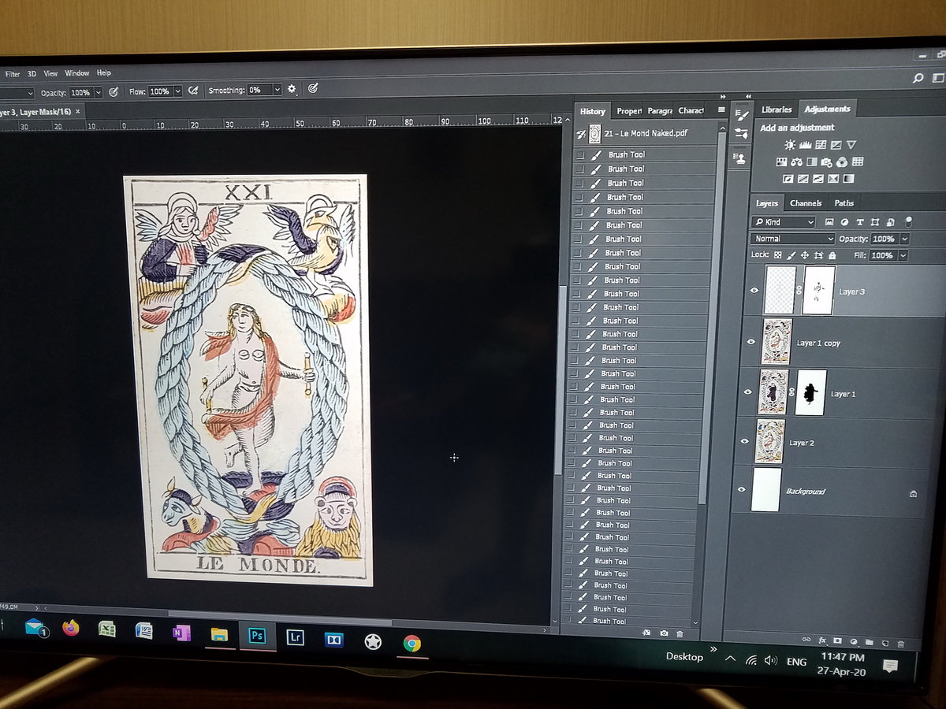Add a Levels adjustment layer
This screenshot has height=709, width=946.
click(x=806, y=145)
